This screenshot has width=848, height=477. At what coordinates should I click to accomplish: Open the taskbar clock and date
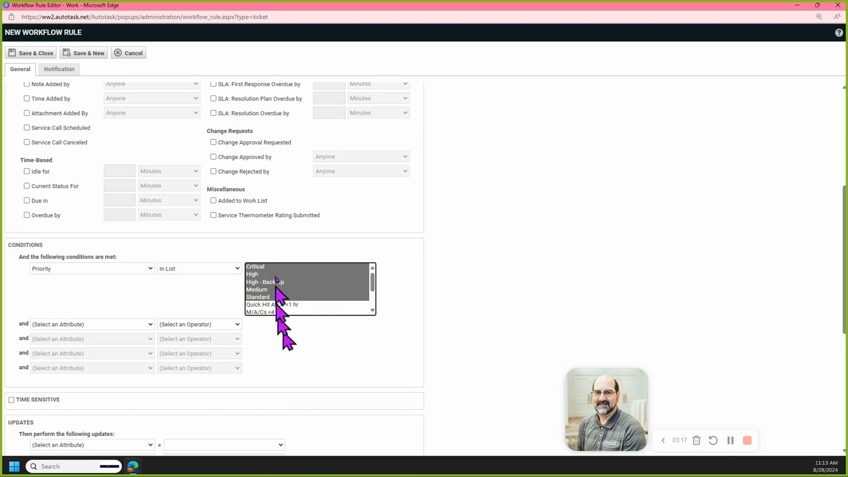[x=826, y=466]
